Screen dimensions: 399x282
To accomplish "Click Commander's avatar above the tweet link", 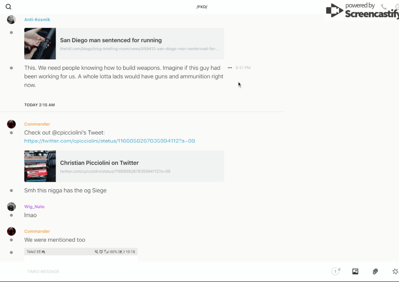I will coord(11,124).
